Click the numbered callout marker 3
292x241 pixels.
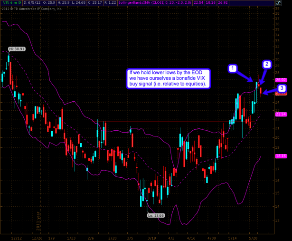click(x=282, y=88)
